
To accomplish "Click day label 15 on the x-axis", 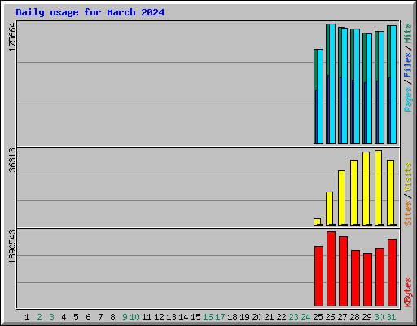I will click(x=195, y=317).
